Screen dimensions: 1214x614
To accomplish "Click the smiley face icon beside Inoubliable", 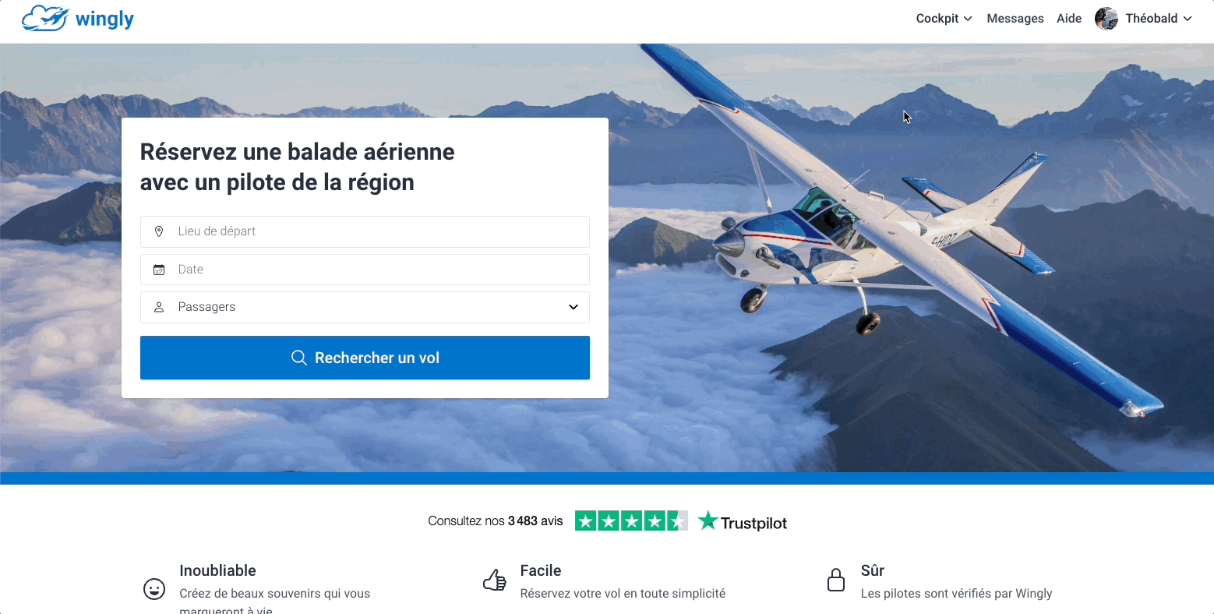I will pyautogui.click(x=154, y=589).
